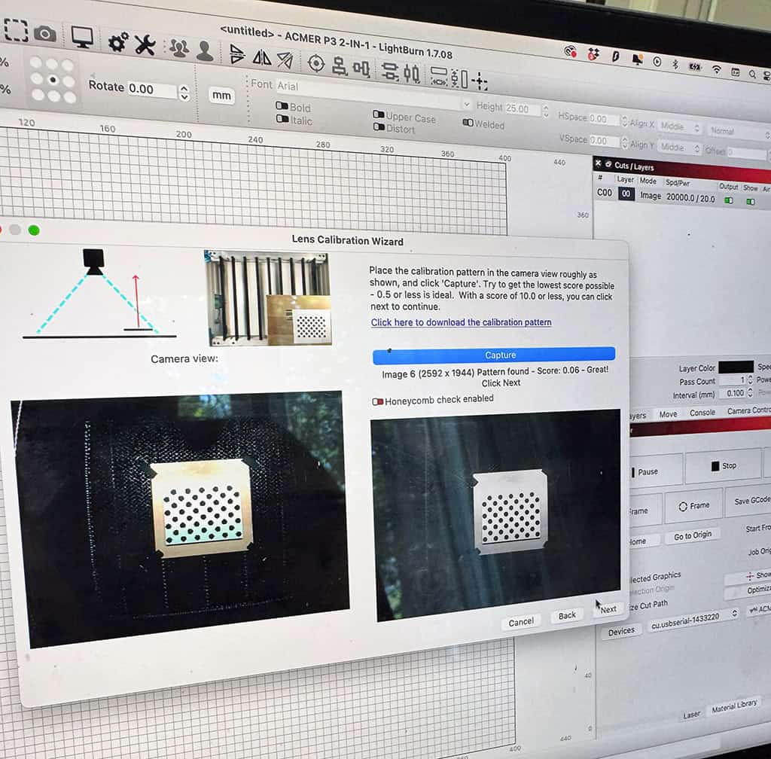Click Cancel in Lens Calibration Wizard

click(521, 623)
